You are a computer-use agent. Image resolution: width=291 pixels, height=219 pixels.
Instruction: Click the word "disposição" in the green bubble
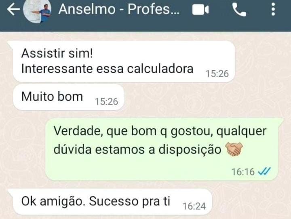pos(190,150)
